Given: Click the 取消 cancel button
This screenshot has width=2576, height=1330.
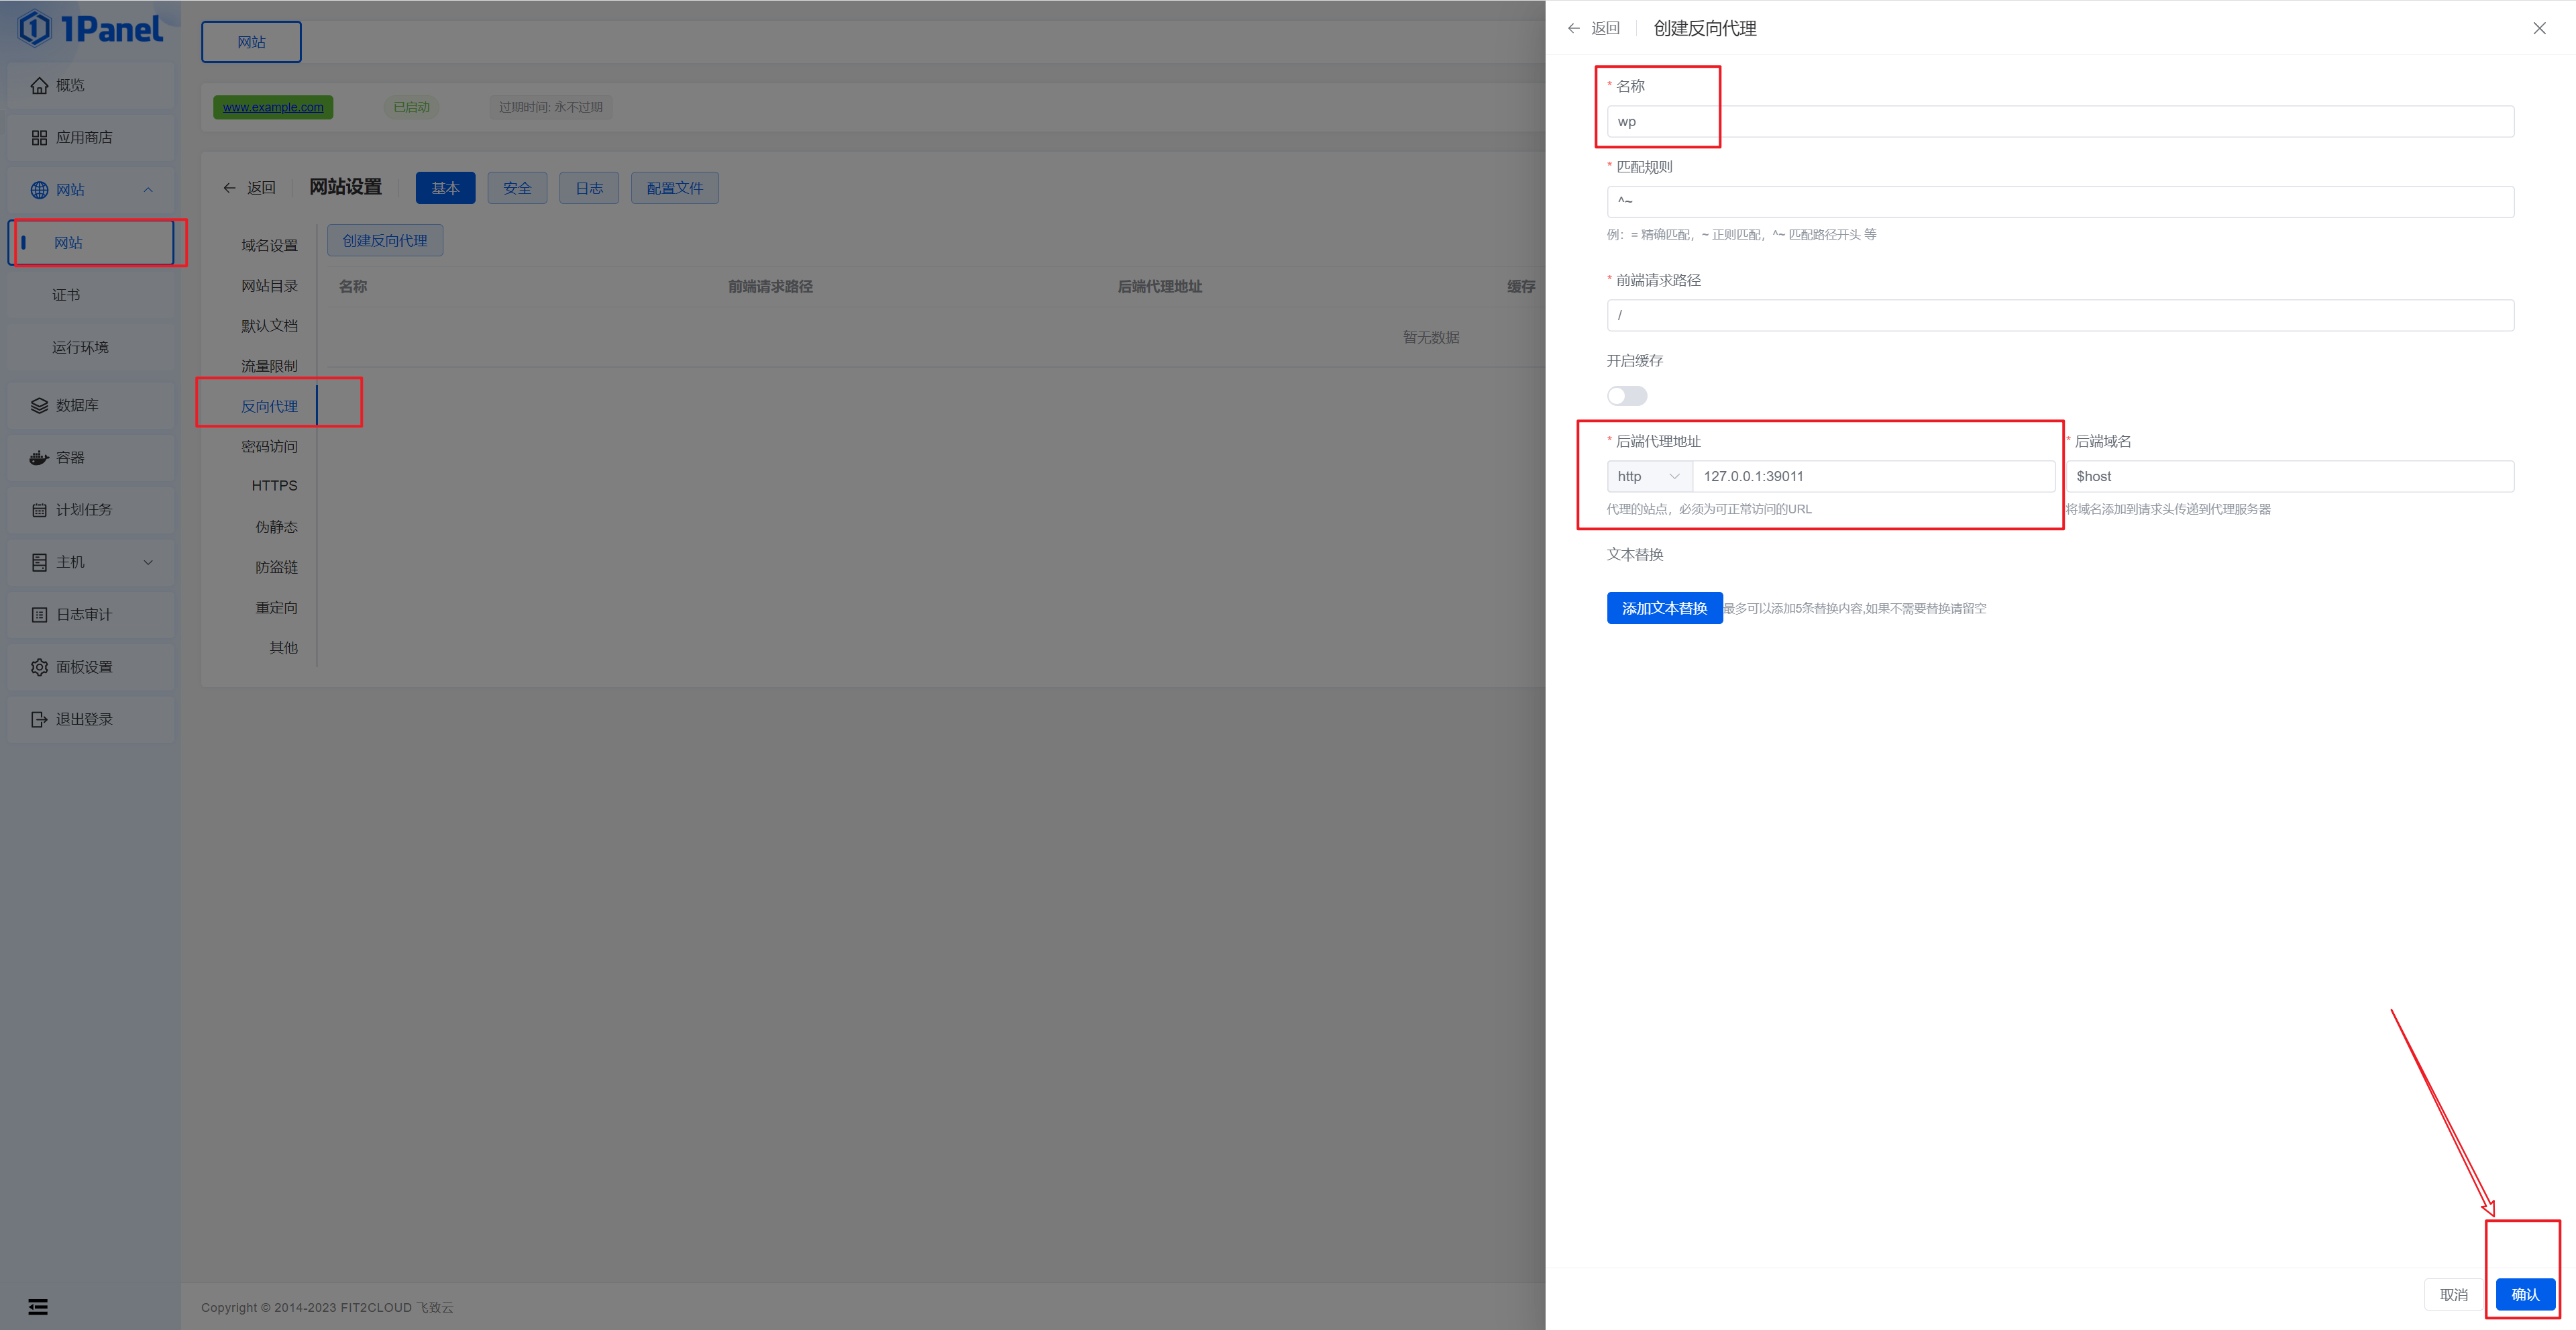Looking at the screenshot, I should (x=2453, y=1294).
